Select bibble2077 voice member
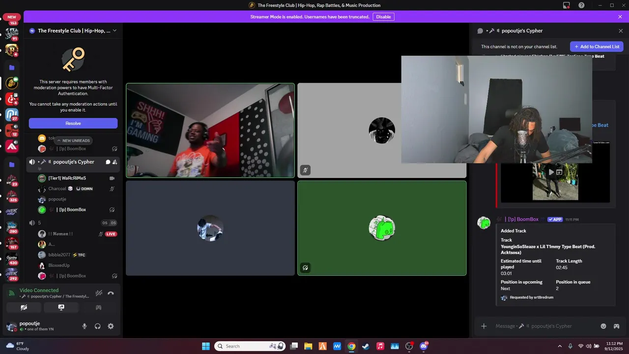 [x=78, y=255]
